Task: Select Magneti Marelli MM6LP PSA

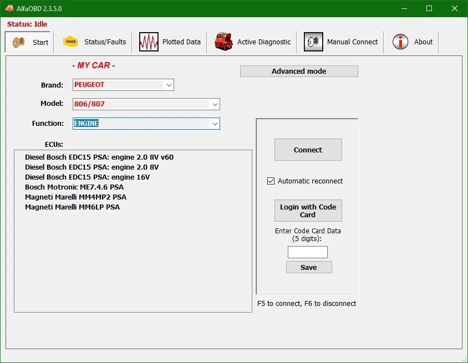Action: (x=72, y=207)
